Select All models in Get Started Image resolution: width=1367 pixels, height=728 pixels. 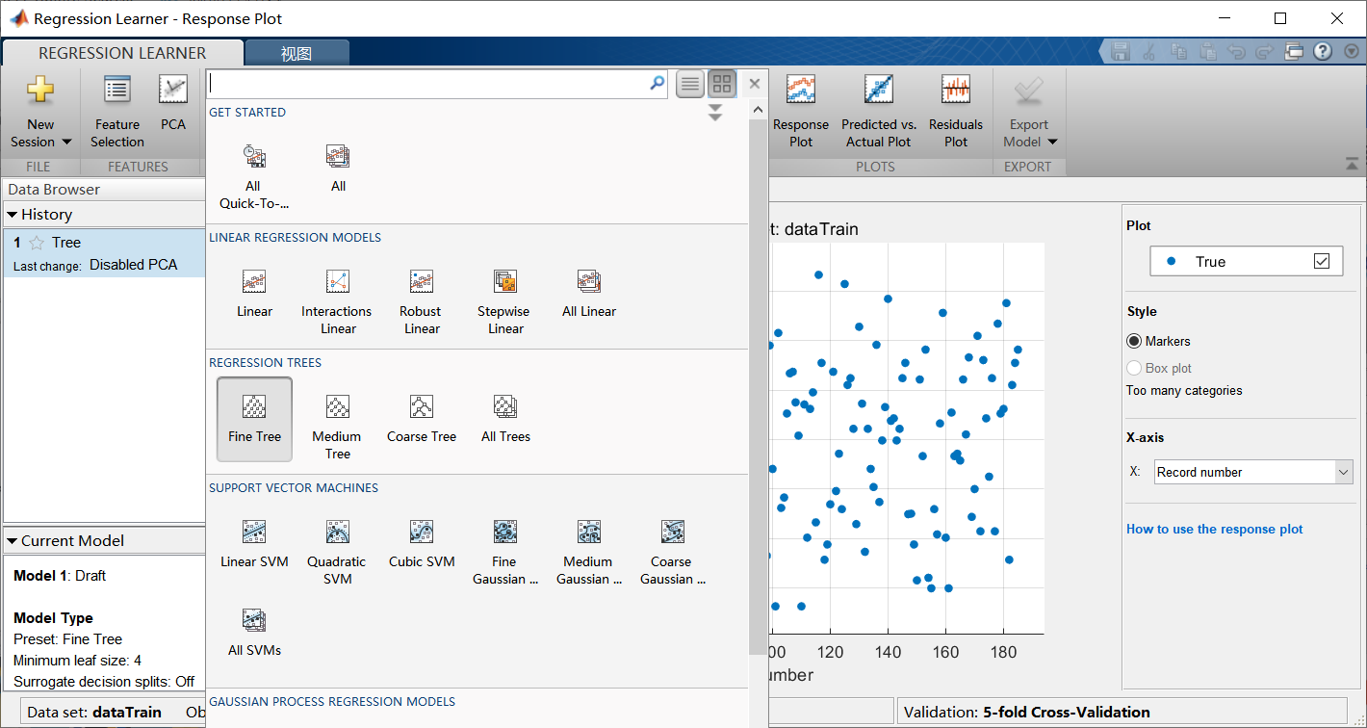338,169
